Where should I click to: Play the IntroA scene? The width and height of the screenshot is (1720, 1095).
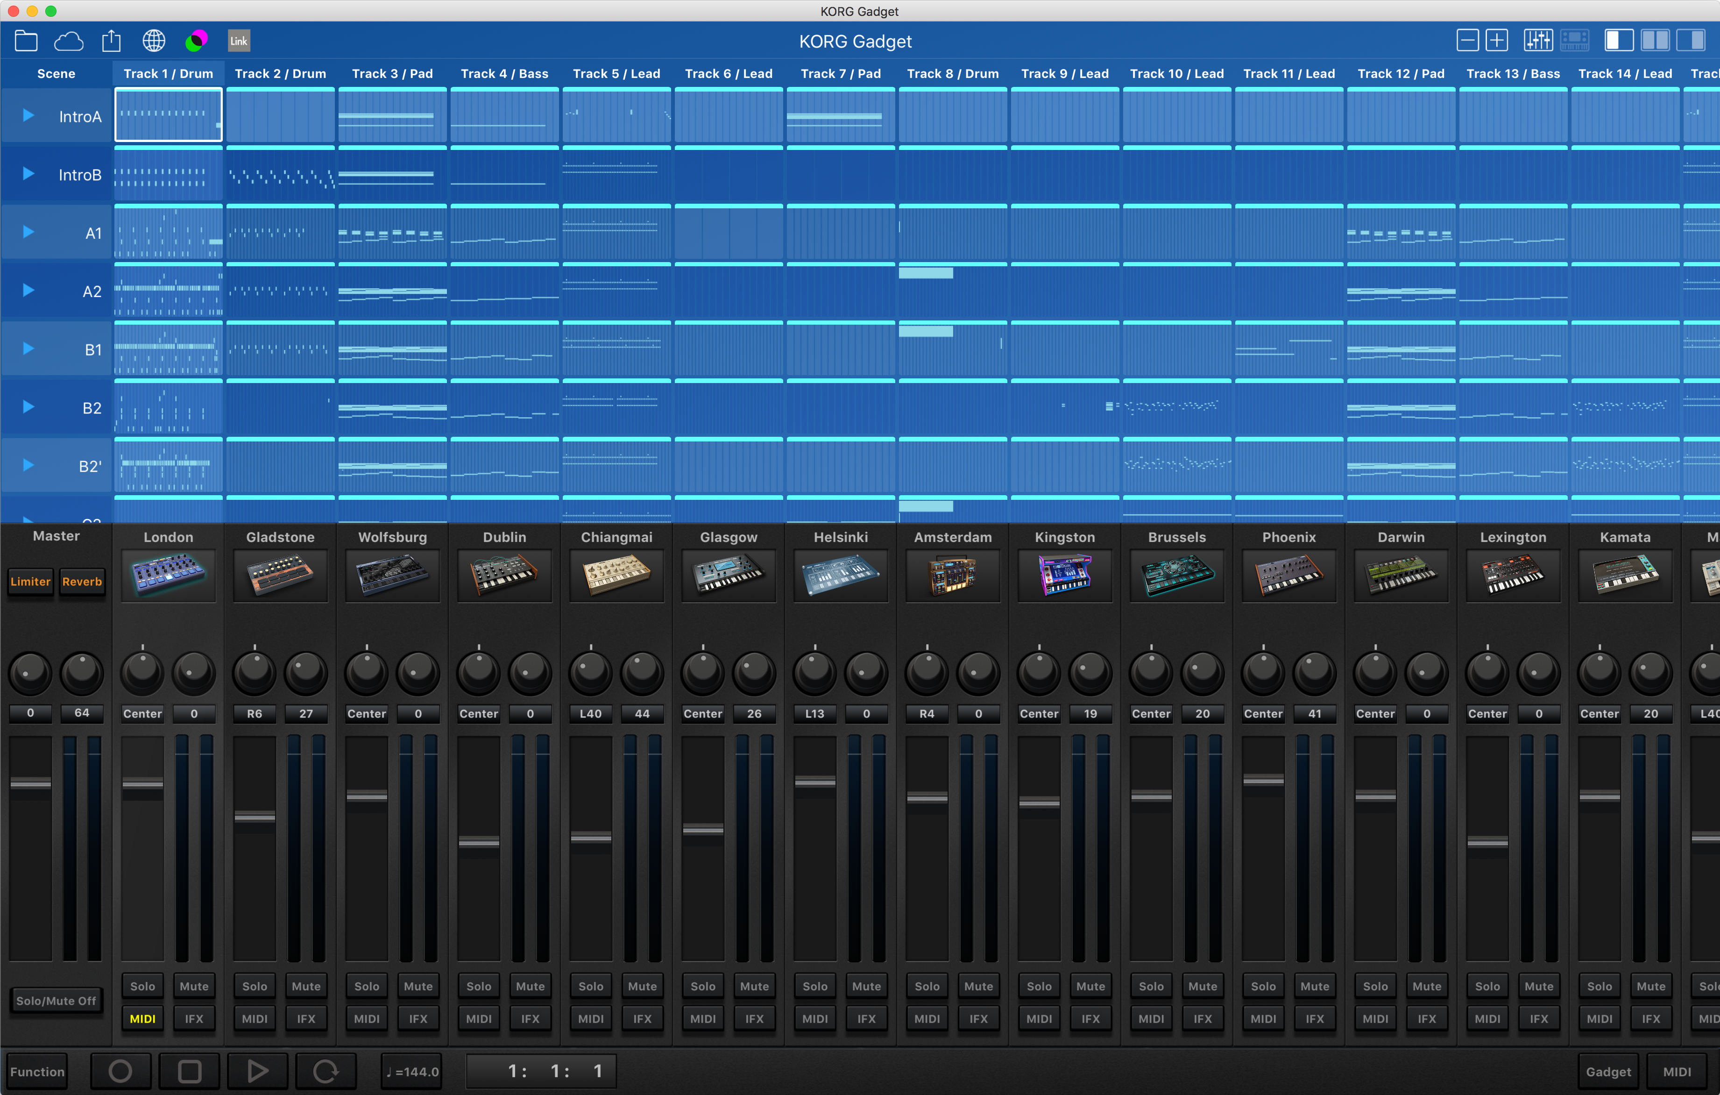coord(28,115)
